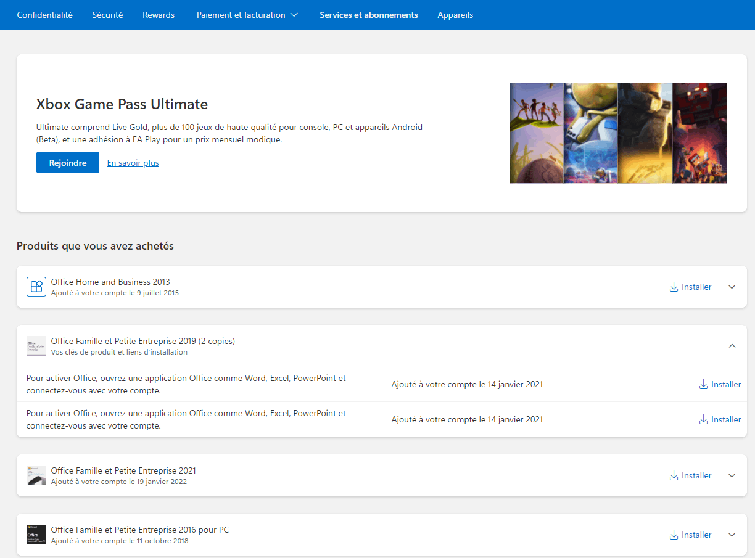Click the Office 2016 product thumbnail
Viewport: 755px width, 558px height.
[x=36, y=535]
